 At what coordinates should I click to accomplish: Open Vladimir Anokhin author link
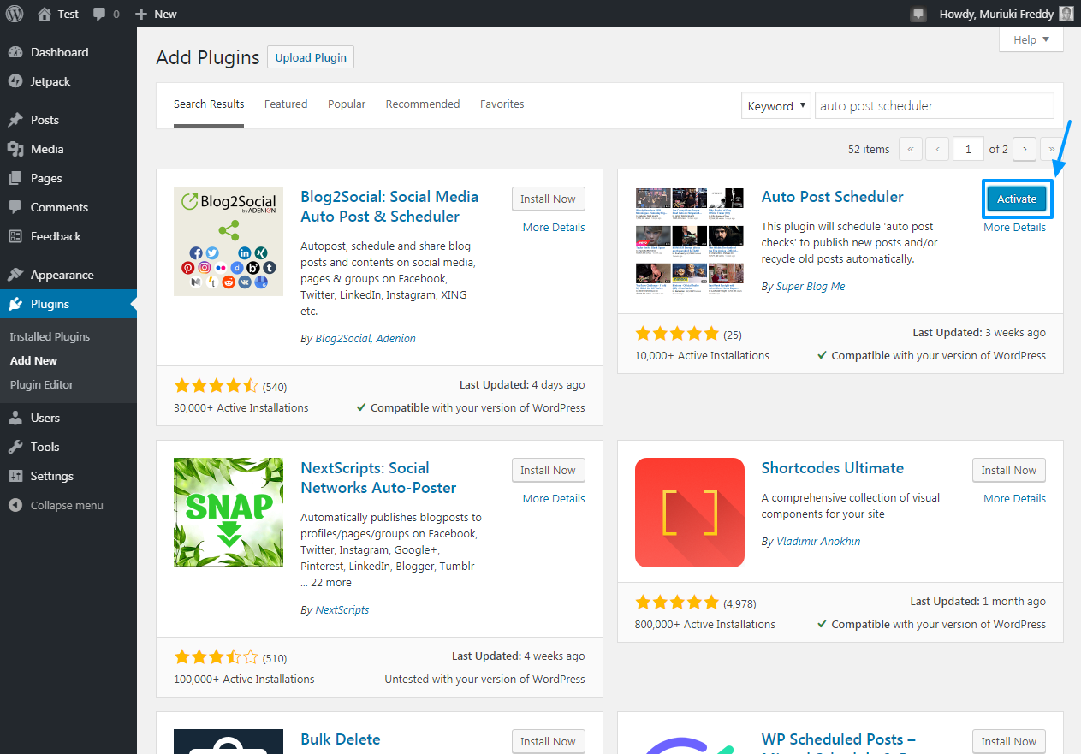click(818, 541)
